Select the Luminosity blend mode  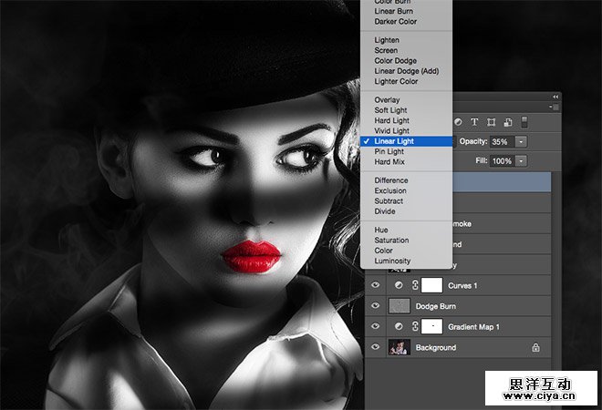point(392,261)
